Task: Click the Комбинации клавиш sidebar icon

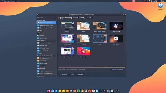Action: 38,48
